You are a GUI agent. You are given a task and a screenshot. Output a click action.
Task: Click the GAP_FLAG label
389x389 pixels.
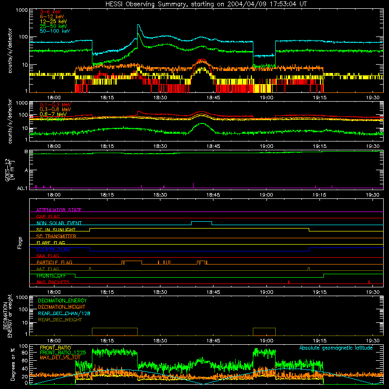pyautogui.click(x=48, y=216)
